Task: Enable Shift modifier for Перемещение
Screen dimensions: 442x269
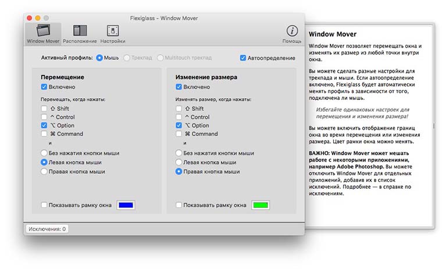Action: (x=44, y=109)
